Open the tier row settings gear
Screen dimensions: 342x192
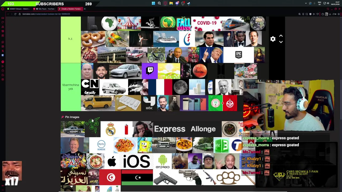point(273,39)
